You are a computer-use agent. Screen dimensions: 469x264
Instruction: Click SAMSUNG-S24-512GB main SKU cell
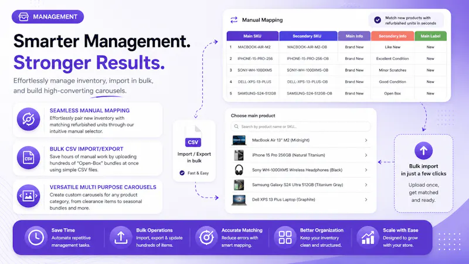tap(257, 93)
